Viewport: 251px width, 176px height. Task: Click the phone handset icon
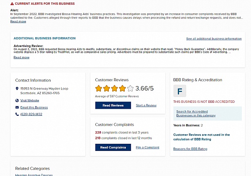coord(17,114)
